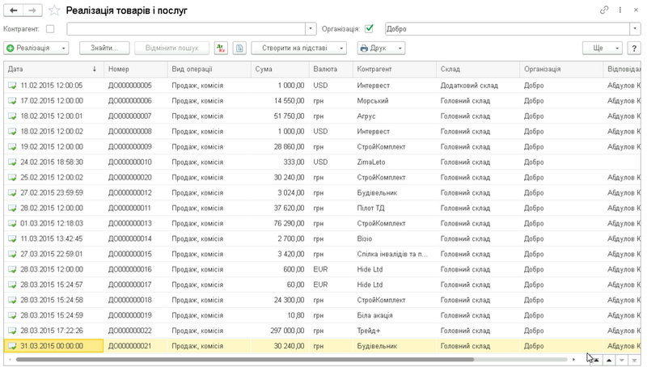Viewport: 647px width, 367px height.
Task: Open the Контрагент field dropdown
Action: (311, 29)
